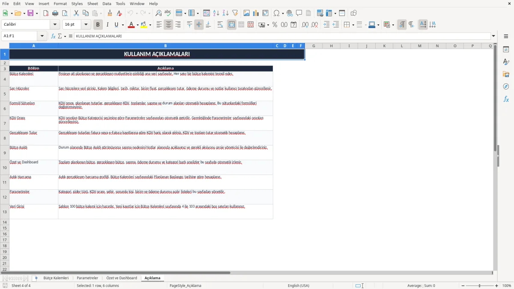514x289 pixels.
Task: Open sidebar Navigator panel
Action: (x=506, y=87)
